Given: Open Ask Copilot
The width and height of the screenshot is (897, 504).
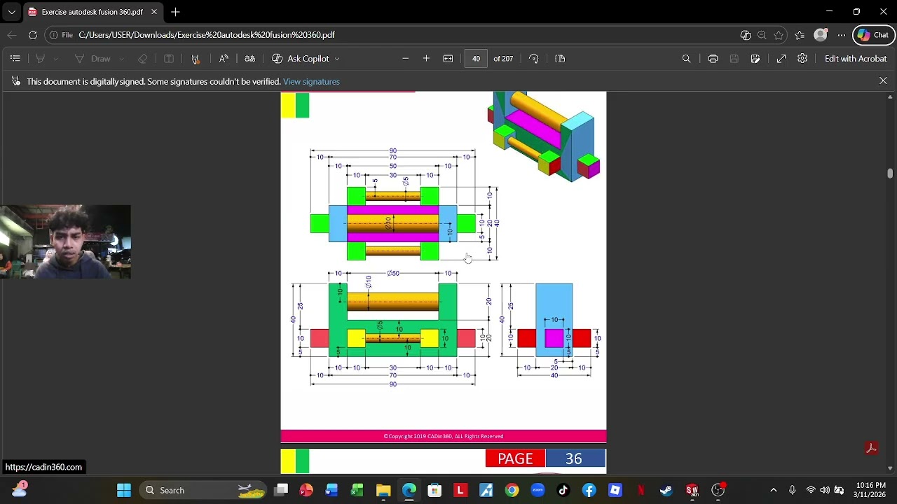Looking at the screenshot, I should tap(301, 59).
